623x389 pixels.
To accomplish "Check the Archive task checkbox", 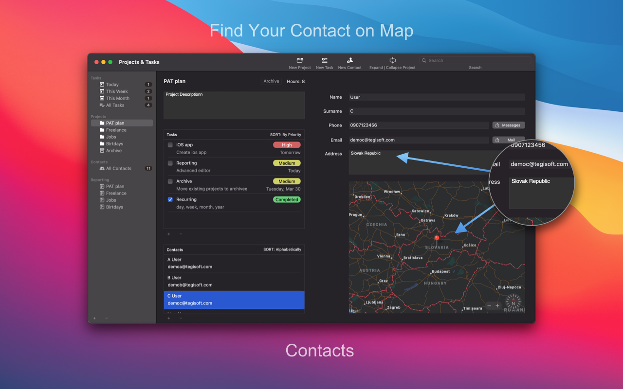I will tap(170, 181).
